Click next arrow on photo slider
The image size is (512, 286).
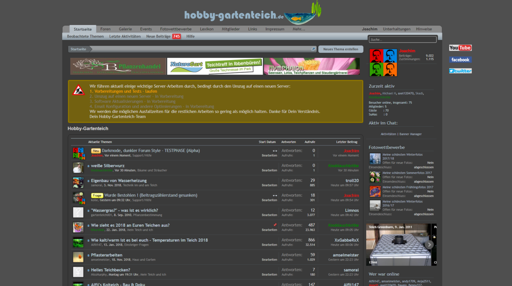click(x=429, y=245)
